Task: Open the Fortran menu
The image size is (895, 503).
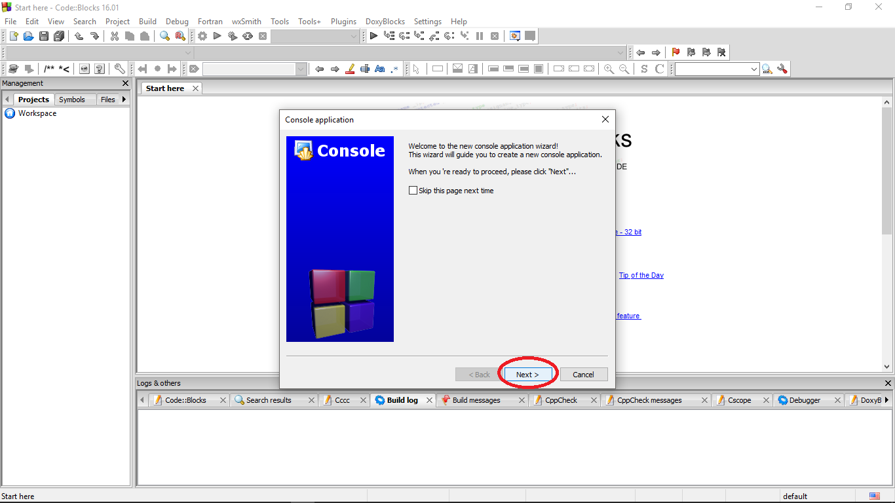Action: pyautogui.click(x=210, y=21)
